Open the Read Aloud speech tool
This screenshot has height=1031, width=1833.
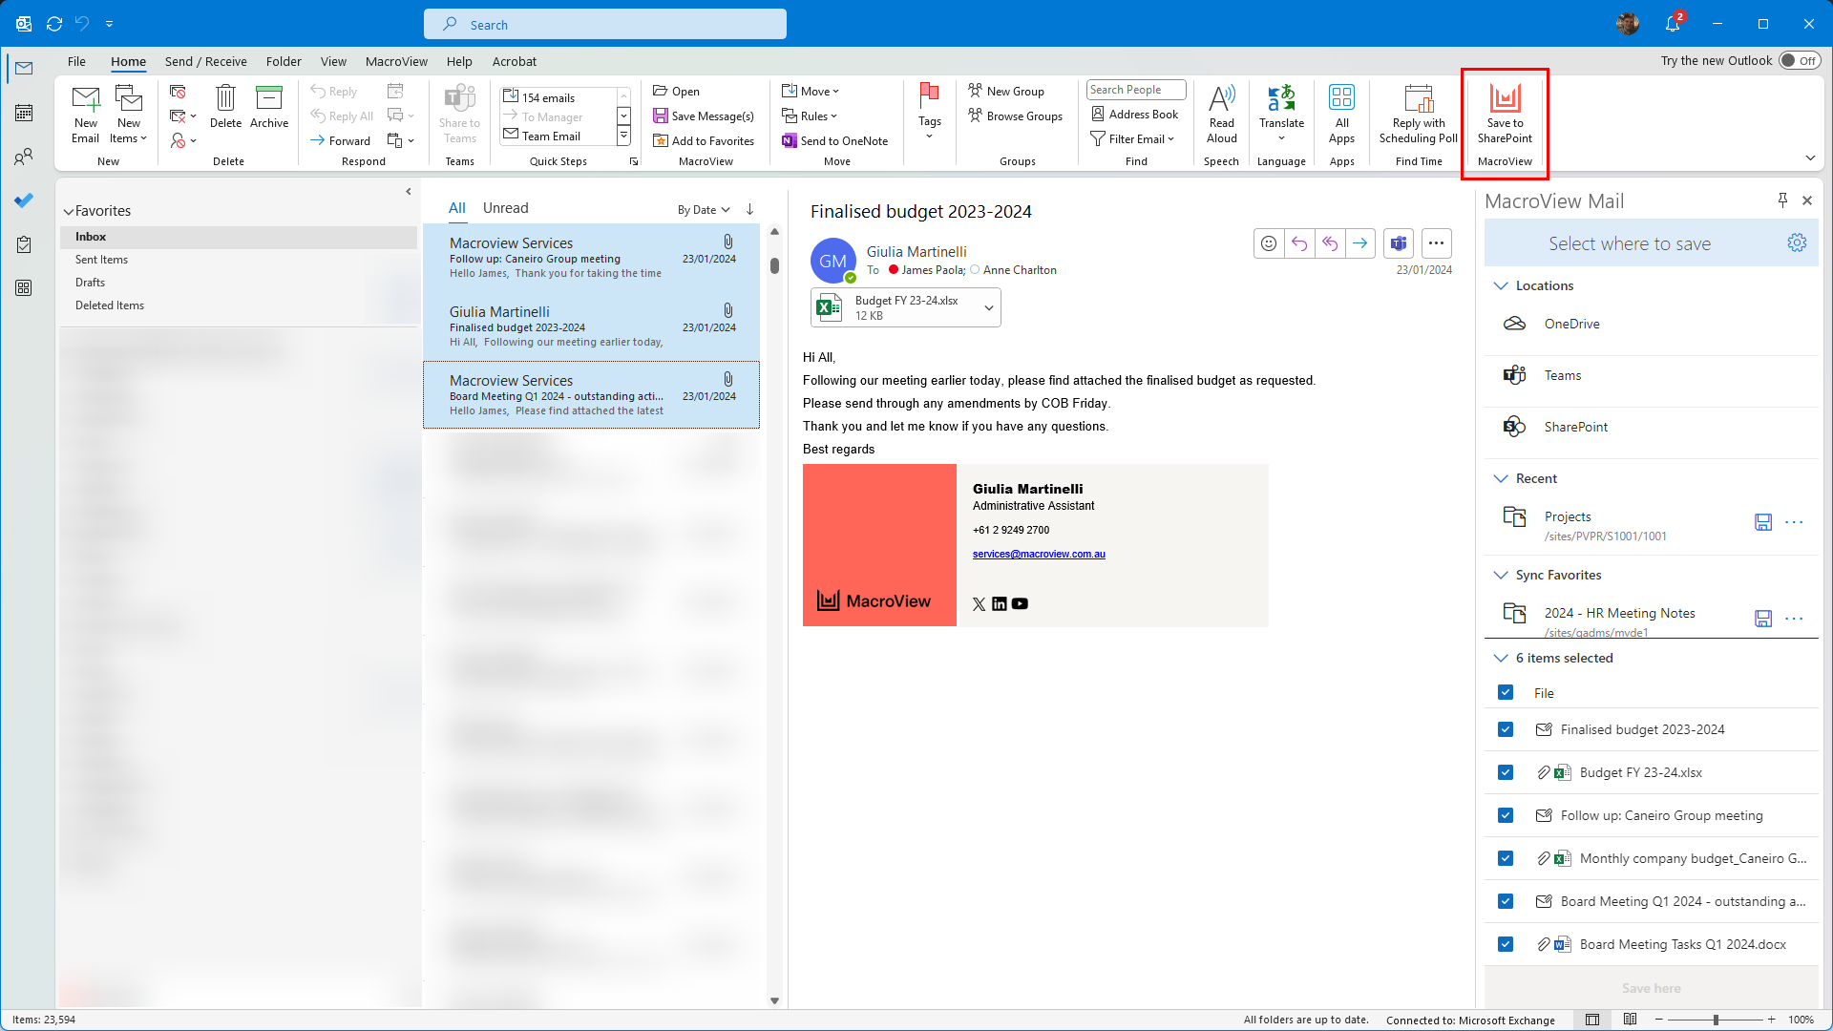point(1221,114)
